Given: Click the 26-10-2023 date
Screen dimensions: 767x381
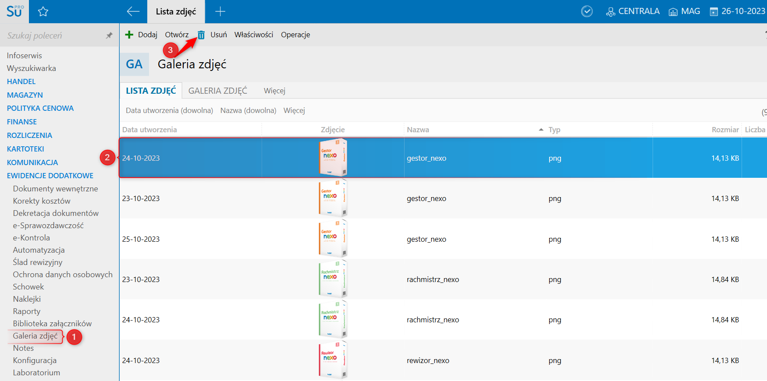Looking at the screenshot, I should 743,11.
